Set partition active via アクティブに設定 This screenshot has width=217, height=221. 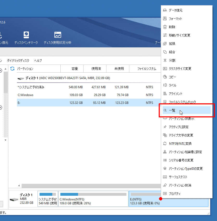point(178,127)
